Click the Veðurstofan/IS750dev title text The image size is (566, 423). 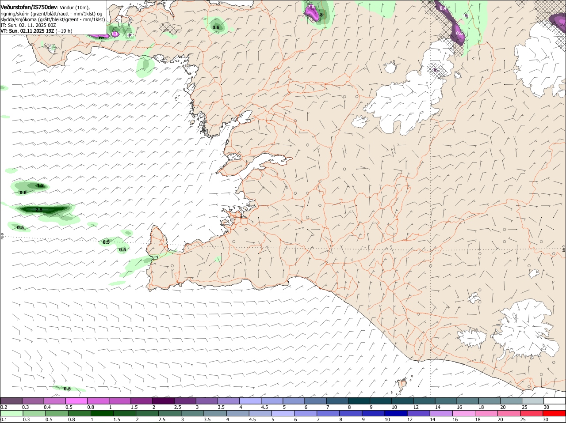tap(29, 8)
